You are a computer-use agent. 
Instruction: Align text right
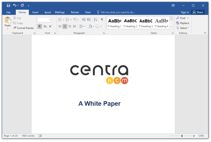coord(70,26)
